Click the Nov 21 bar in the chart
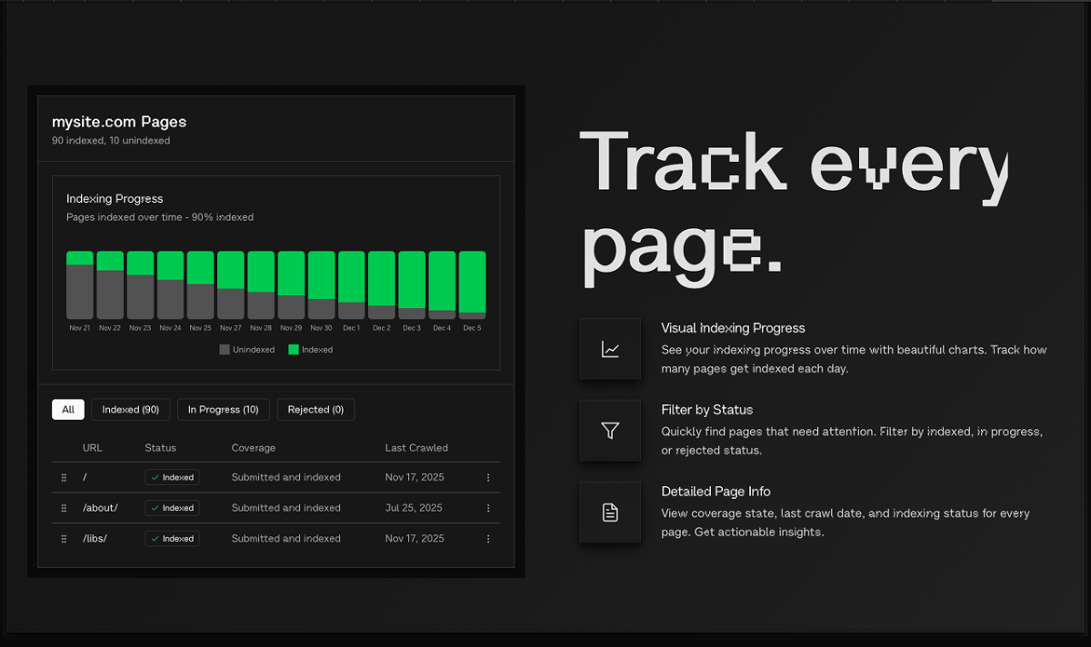Viewport: 1091px width, 647px height. pos(80,285)
